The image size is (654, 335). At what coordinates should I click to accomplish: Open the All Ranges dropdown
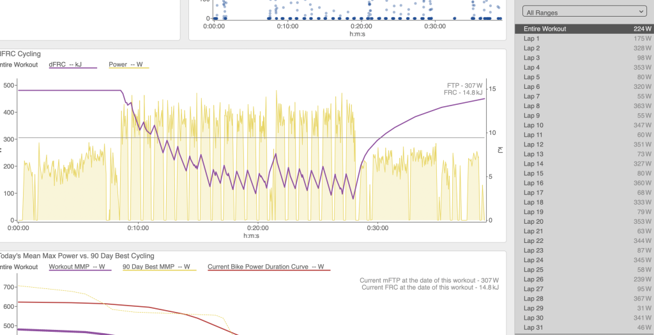(584, 13)
